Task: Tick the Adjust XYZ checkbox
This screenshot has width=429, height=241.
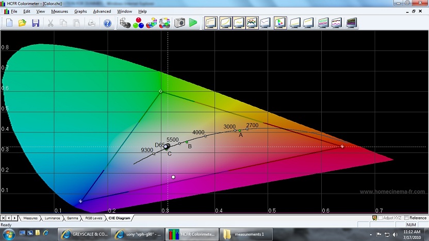Action: click(x=381, y=218)
